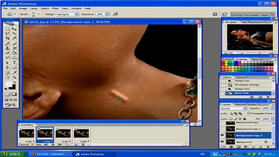Select the Type tool
The height and width of the screenshot is (157, 279).
pyautogui.click(x=14, y=63)
